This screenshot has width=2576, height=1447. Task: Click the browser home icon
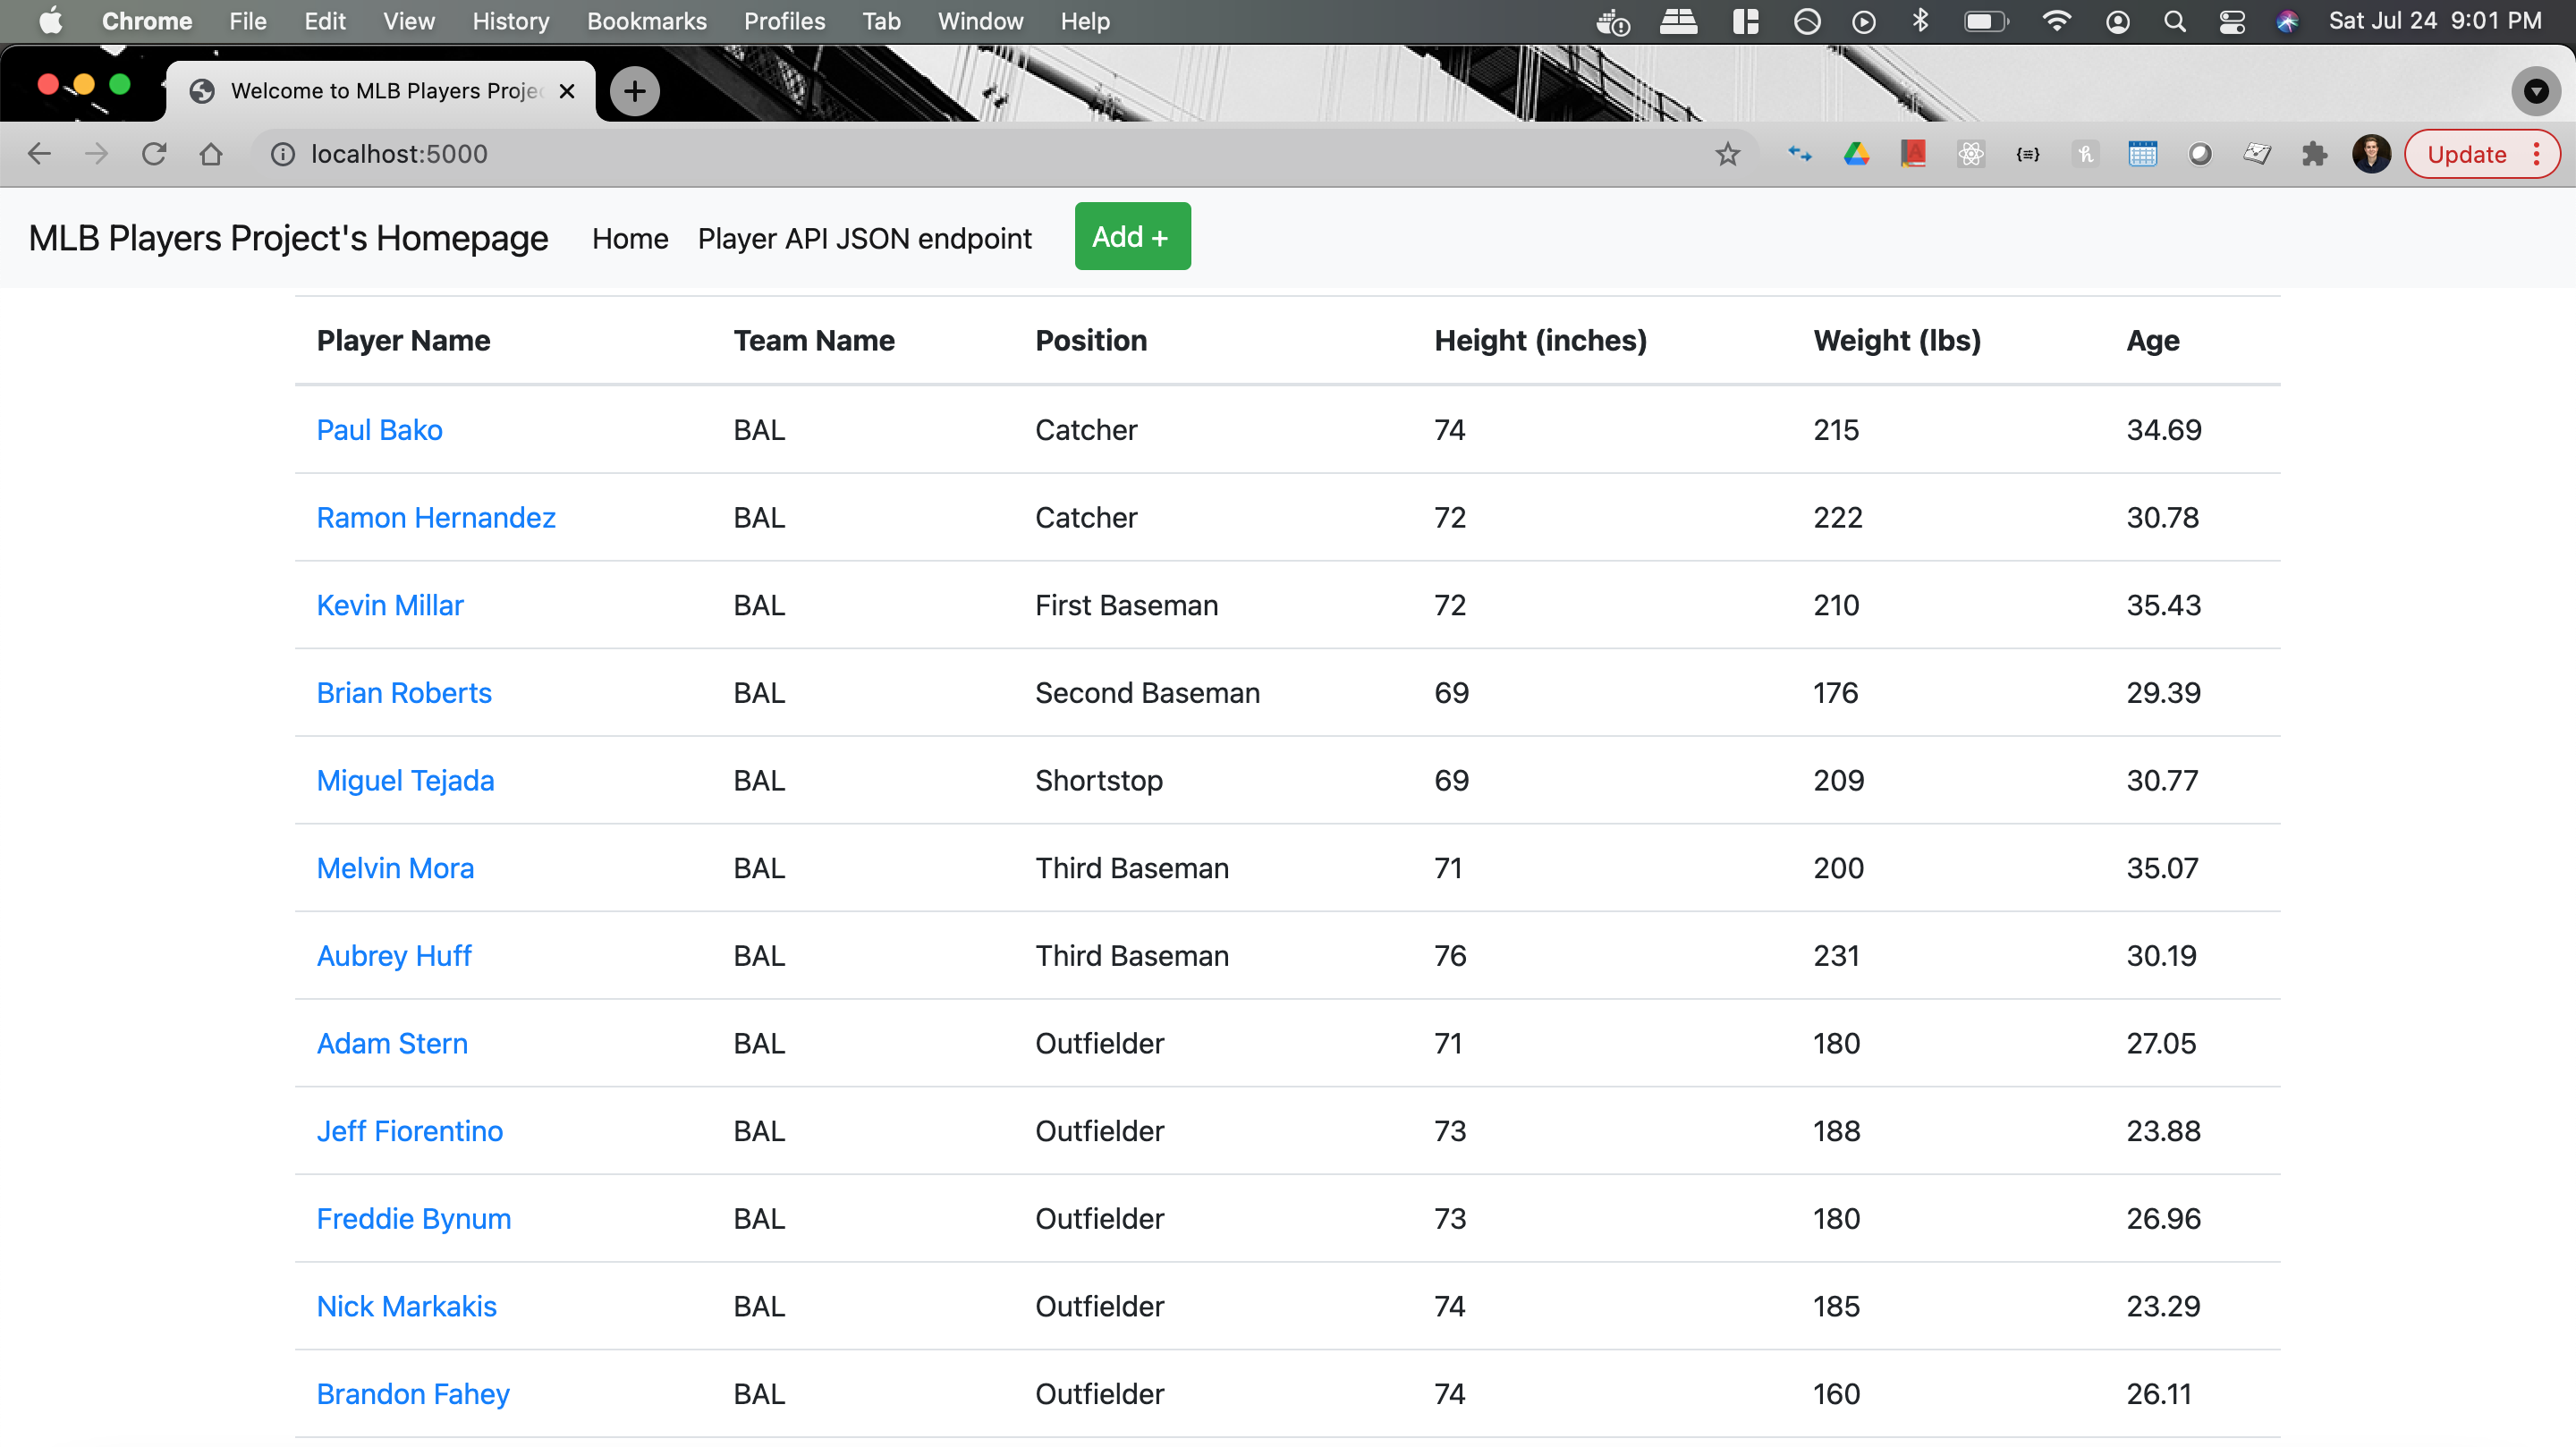(x=210, y=154)
